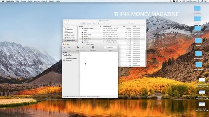
Task: Open the Settings menu in menu bar
Action: (37, 1)
